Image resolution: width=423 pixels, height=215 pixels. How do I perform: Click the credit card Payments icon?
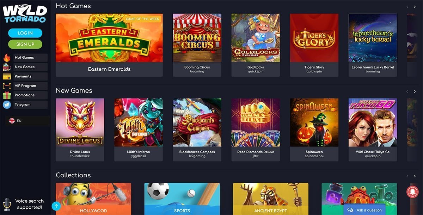pos(7,76)
